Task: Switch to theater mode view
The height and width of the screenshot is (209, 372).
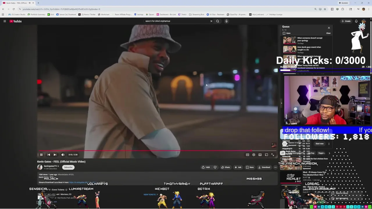Action: point(260,155)
